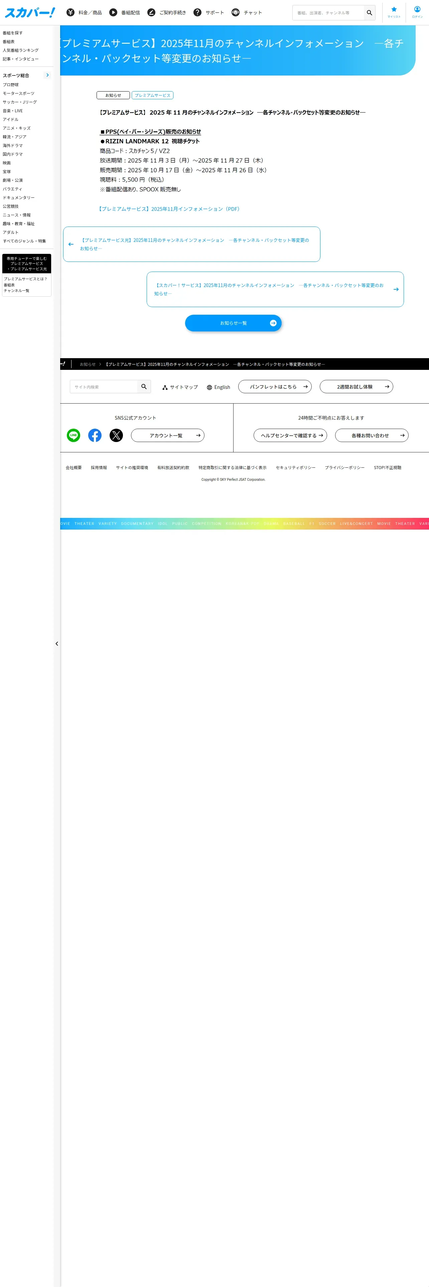Click the チャット speech bubble icon
429x1287 pixels.
click(x=236, y=12)
